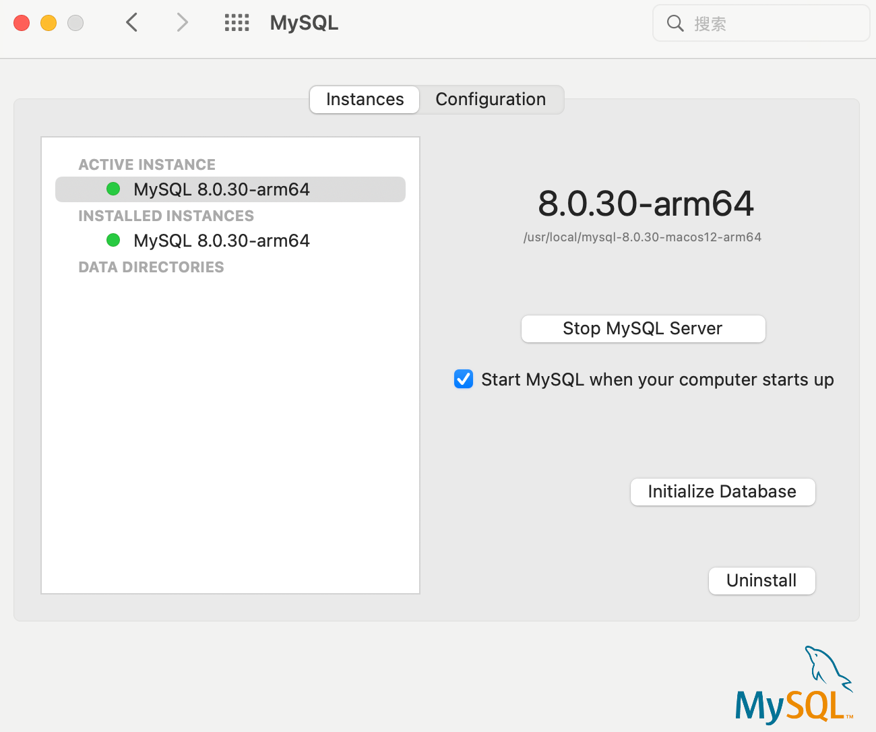This screenshot has width=876, height=732.
Task: Click the MySQL title in the toolbar
Action: [x=304, y=22]
